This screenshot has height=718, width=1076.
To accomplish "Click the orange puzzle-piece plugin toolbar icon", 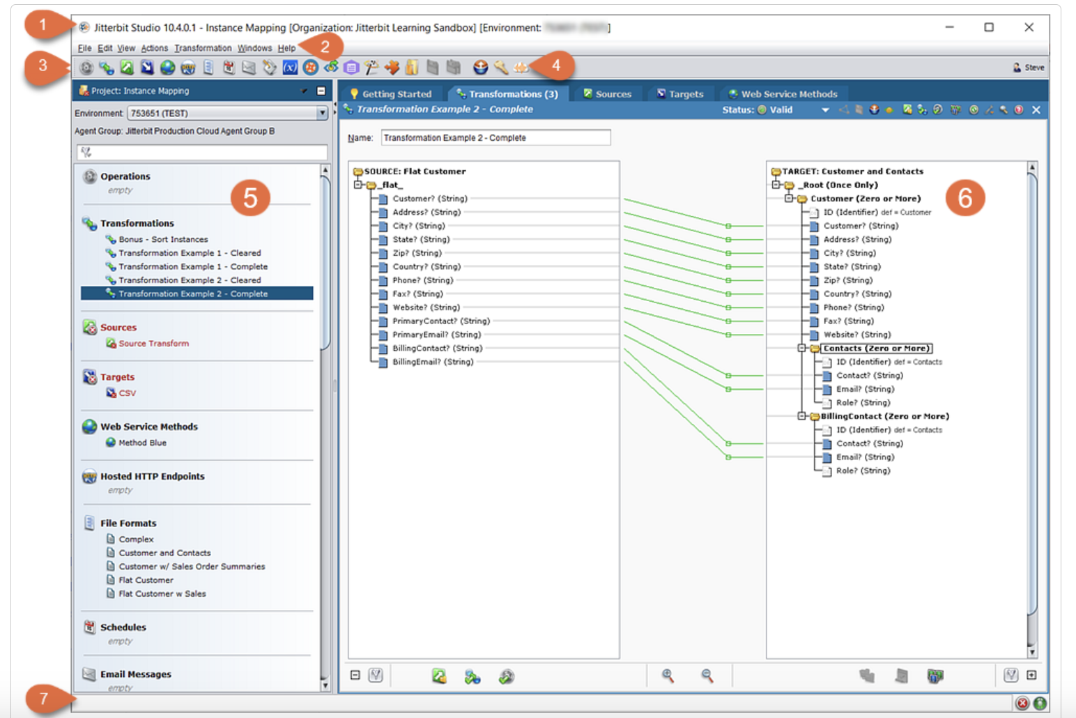I will (x=392, y=68).
